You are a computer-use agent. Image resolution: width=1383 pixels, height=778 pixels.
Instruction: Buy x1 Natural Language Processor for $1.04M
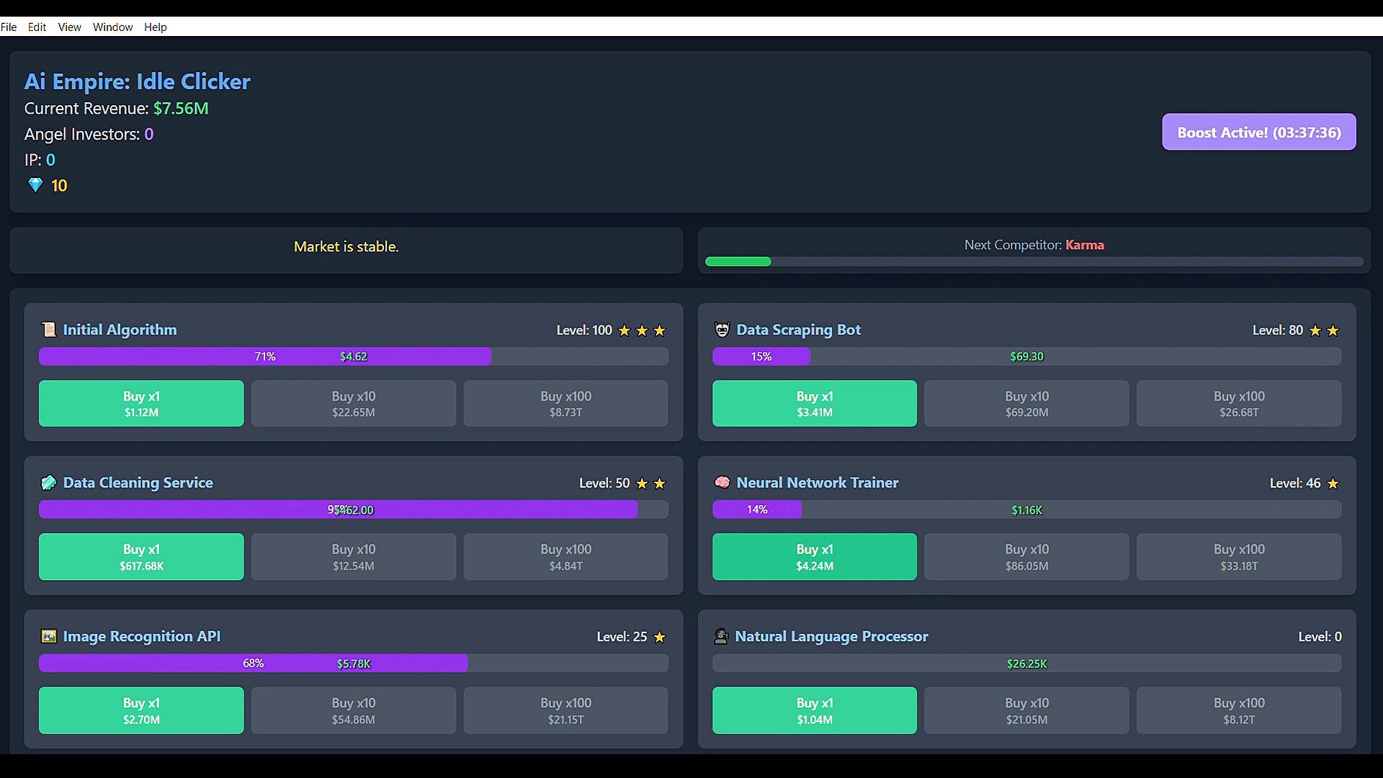(814, 710)
